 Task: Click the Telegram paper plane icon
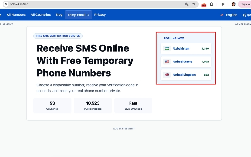pyautogui.click(x=244, y=15)
